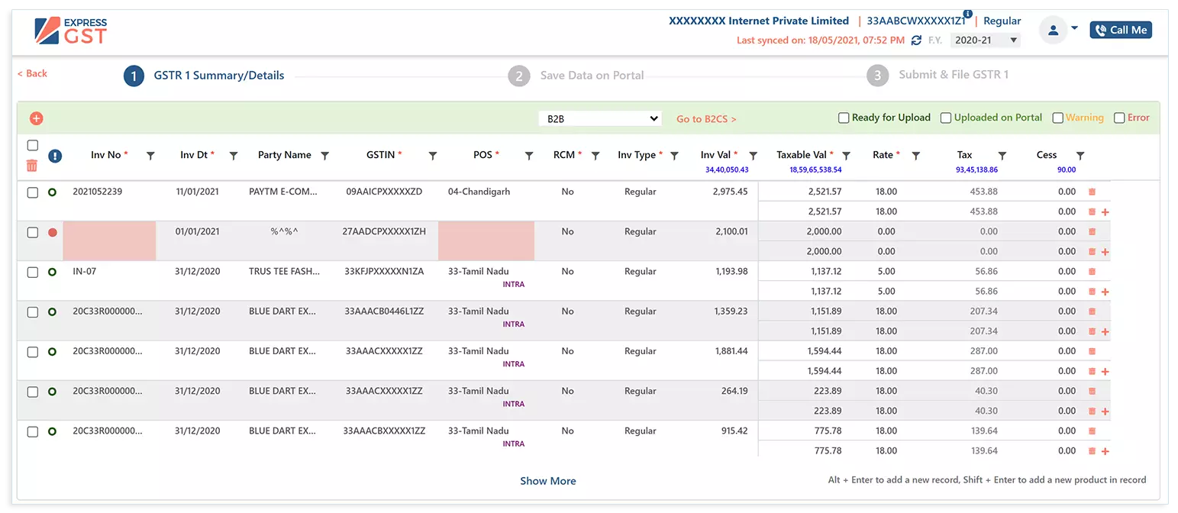The image size is (1178, 513).
Task: Select all invoices with the header checkbox
Action: tap(32, 144)
